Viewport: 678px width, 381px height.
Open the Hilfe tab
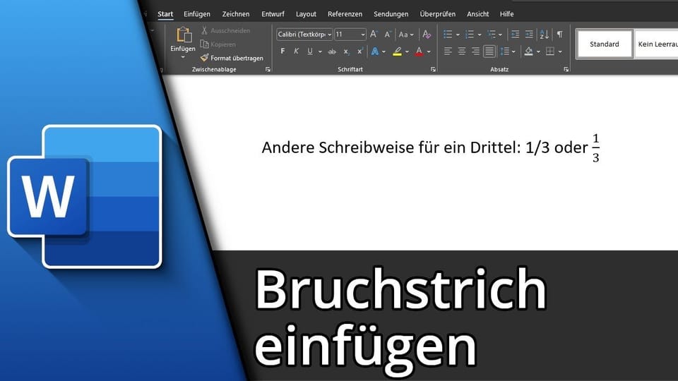(x=507, y=14)
